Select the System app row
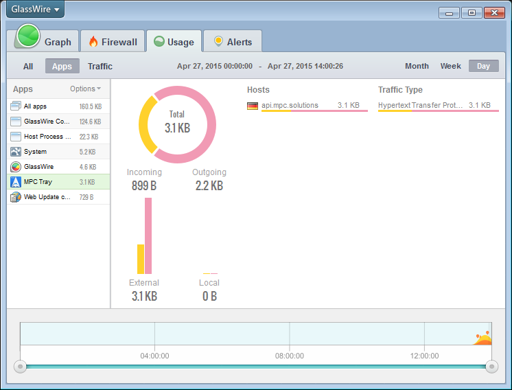The width and height of the screenshot is (512, 390). (x=58, y=152)
